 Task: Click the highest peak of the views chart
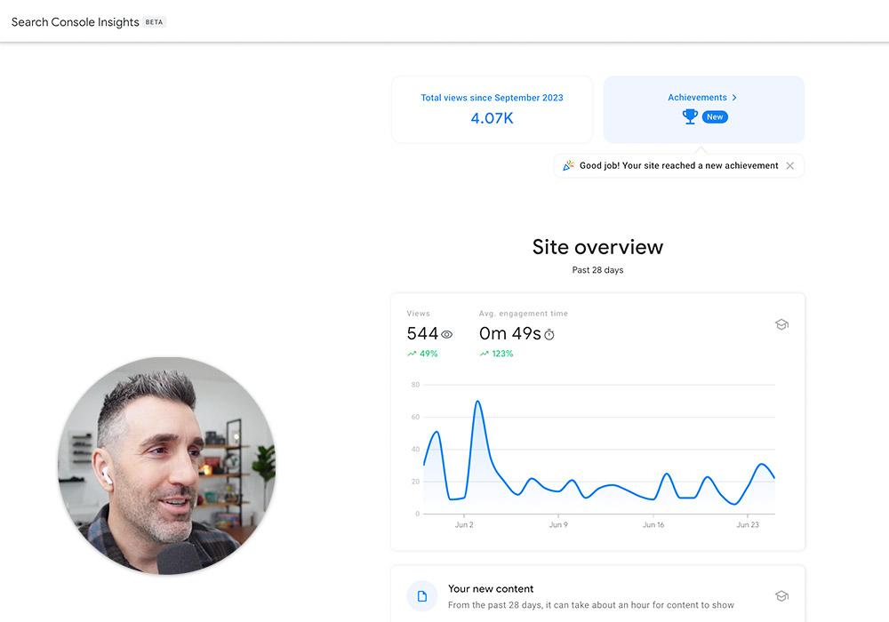[477, 402]
